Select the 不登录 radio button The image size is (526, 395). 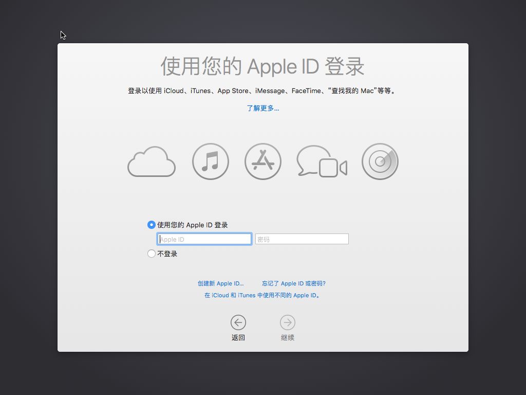pos(152,253)
